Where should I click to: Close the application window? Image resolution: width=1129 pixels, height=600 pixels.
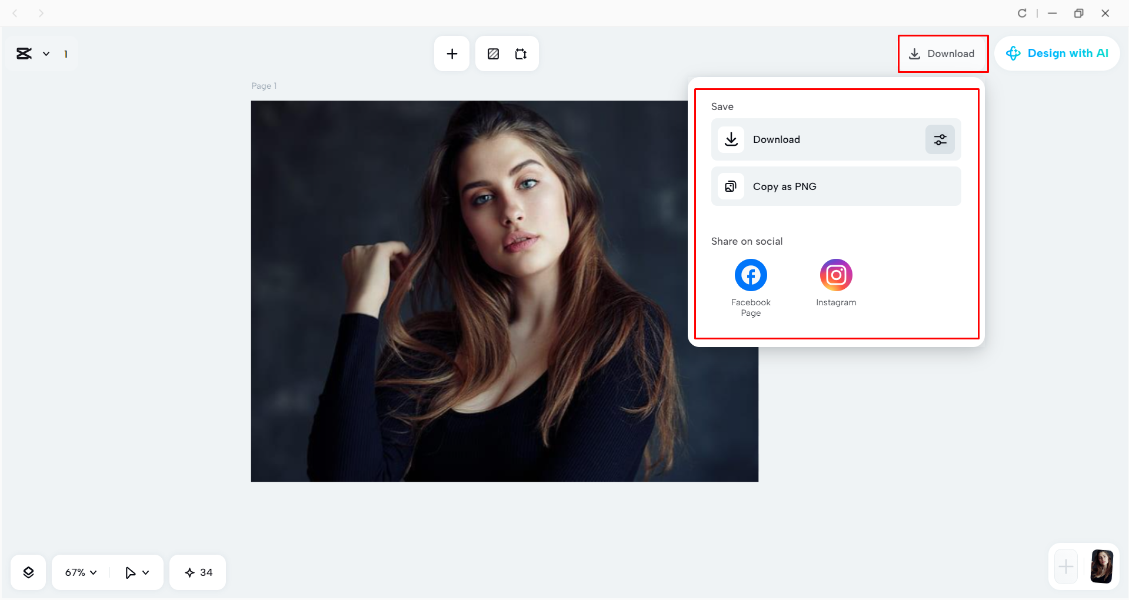[x=1105, y=13]
